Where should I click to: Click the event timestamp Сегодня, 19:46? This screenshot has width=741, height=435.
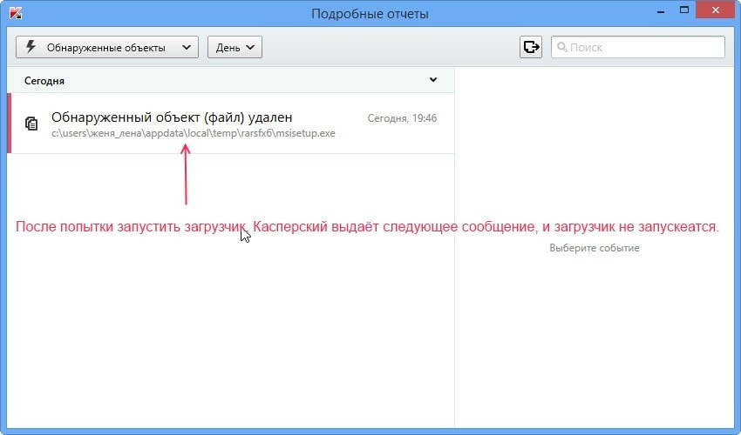click(402, 117)
